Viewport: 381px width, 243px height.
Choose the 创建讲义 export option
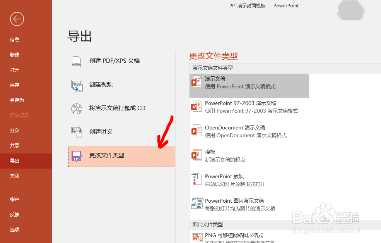coord(121,132)
